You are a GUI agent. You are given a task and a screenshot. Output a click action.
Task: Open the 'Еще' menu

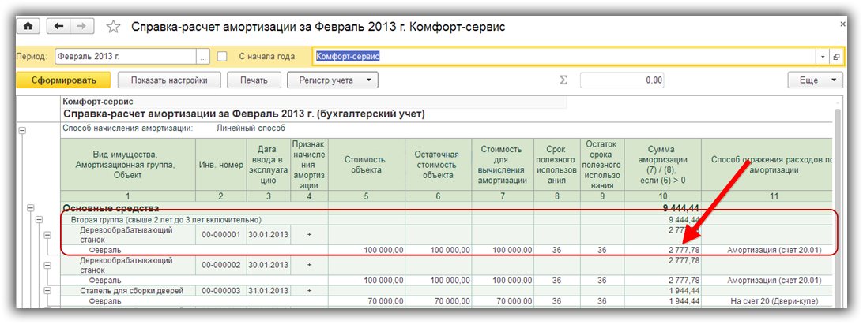pos(814,80)
